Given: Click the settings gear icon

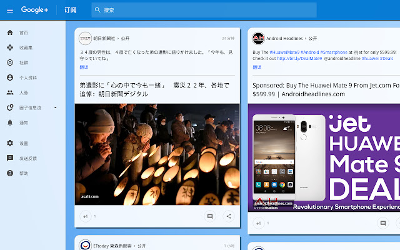Looking at the screenshot, I should (x=10, y=143).
